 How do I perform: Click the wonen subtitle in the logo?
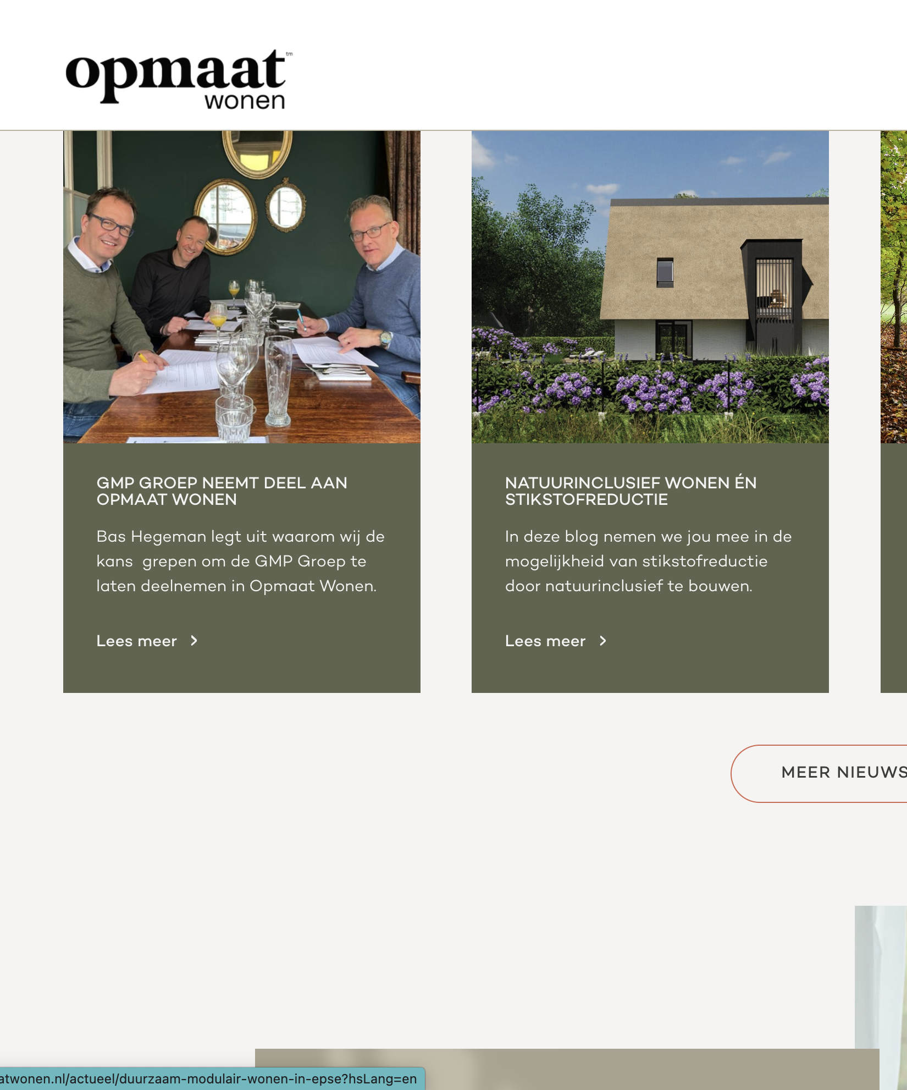[x=245, y=101]
